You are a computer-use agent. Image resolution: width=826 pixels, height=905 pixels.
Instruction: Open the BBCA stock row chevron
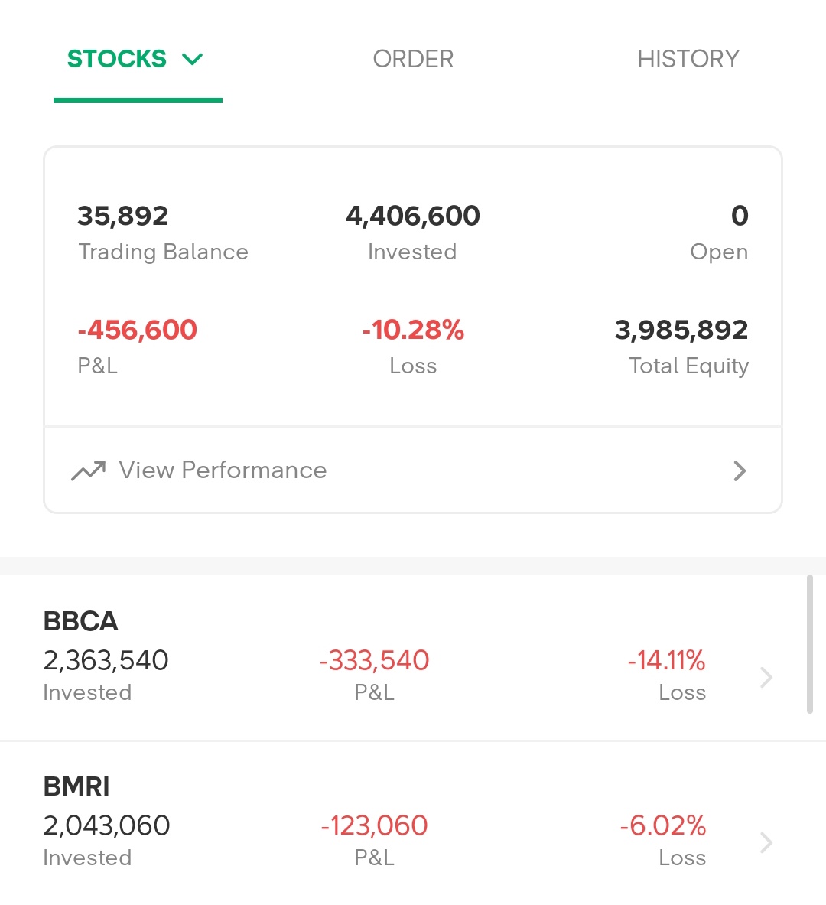click(x=766, y=678)
